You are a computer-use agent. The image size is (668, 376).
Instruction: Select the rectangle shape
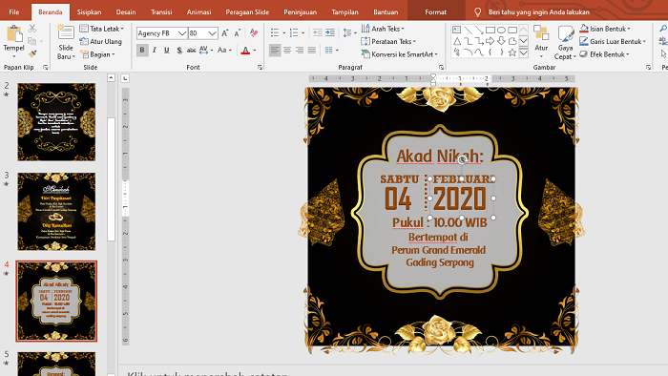click(490, 30)
